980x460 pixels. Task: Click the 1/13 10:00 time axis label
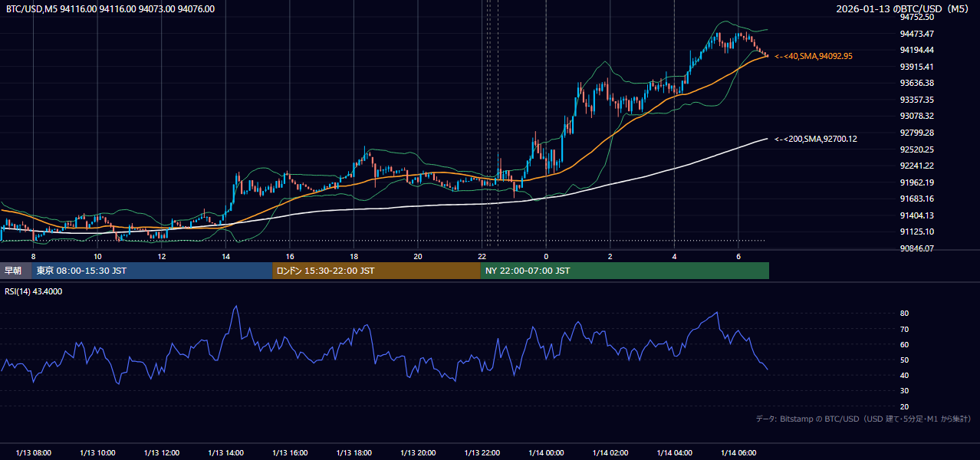point(97,453)
